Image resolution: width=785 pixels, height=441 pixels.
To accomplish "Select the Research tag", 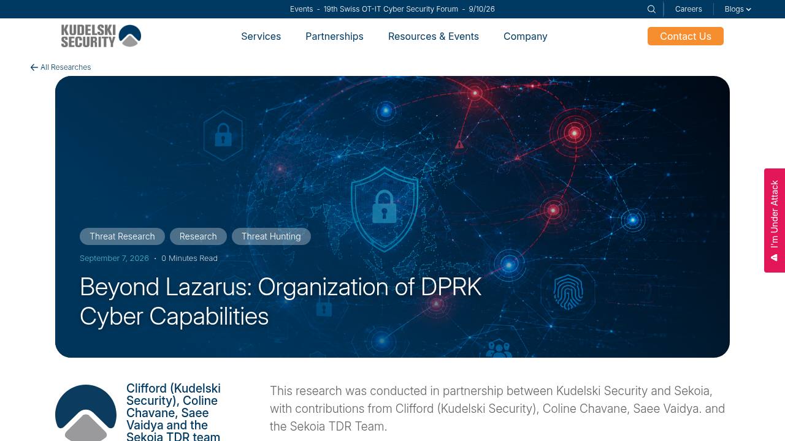I will [x=198, y=236].
